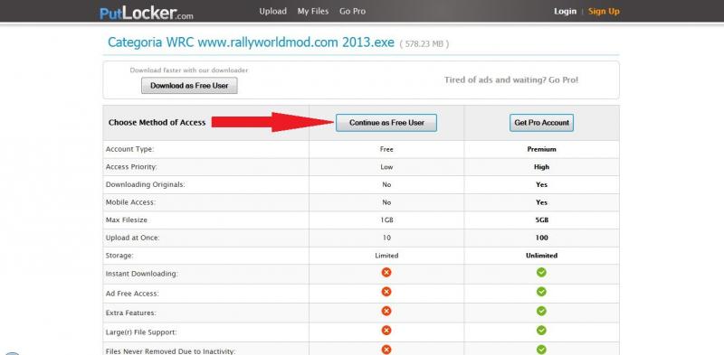
Task: Click the 'Large(r) File Support:' label
Action: pos(141,332)
